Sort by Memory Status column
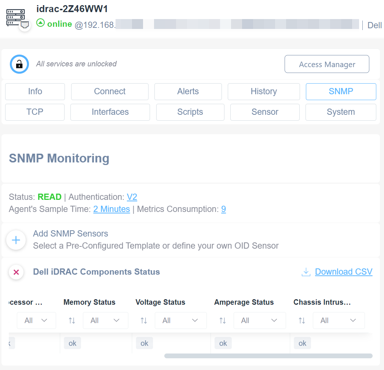384x370 pixels. point(72,320)
